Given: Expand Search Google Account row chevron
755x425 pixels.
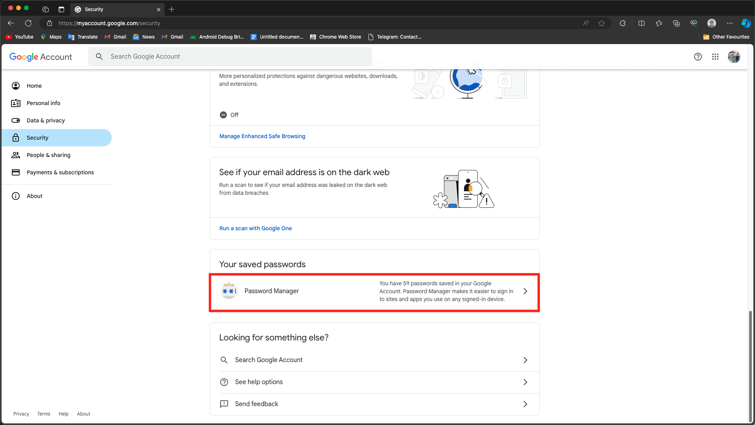Looking at the screenshot, I should click(x=525, y=360).
